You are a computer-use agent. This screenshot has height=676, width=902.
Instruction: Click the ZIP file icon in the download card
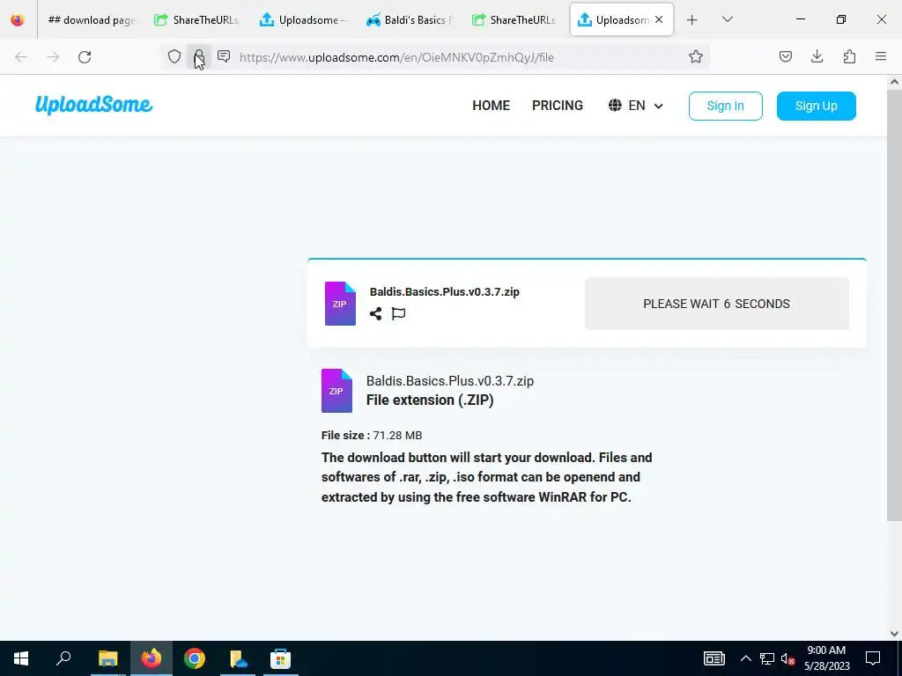340,304
